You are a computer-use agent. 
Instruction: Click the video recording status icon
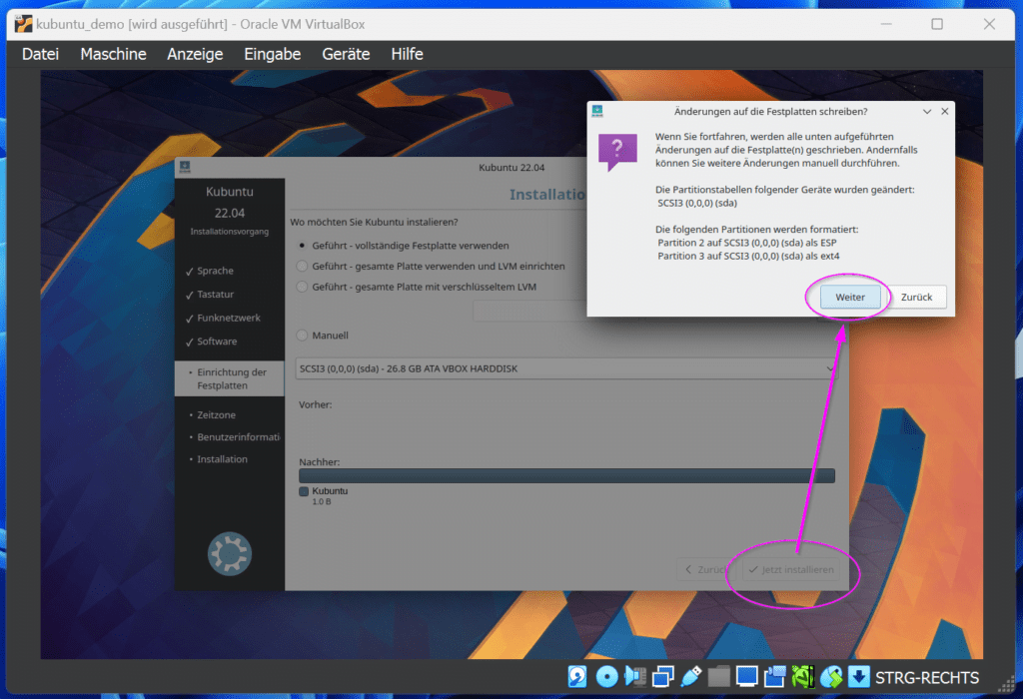(775, 677)
